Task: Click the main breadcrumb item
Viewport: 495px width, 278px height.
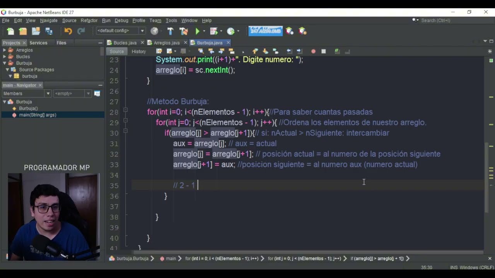Action: 171,259
